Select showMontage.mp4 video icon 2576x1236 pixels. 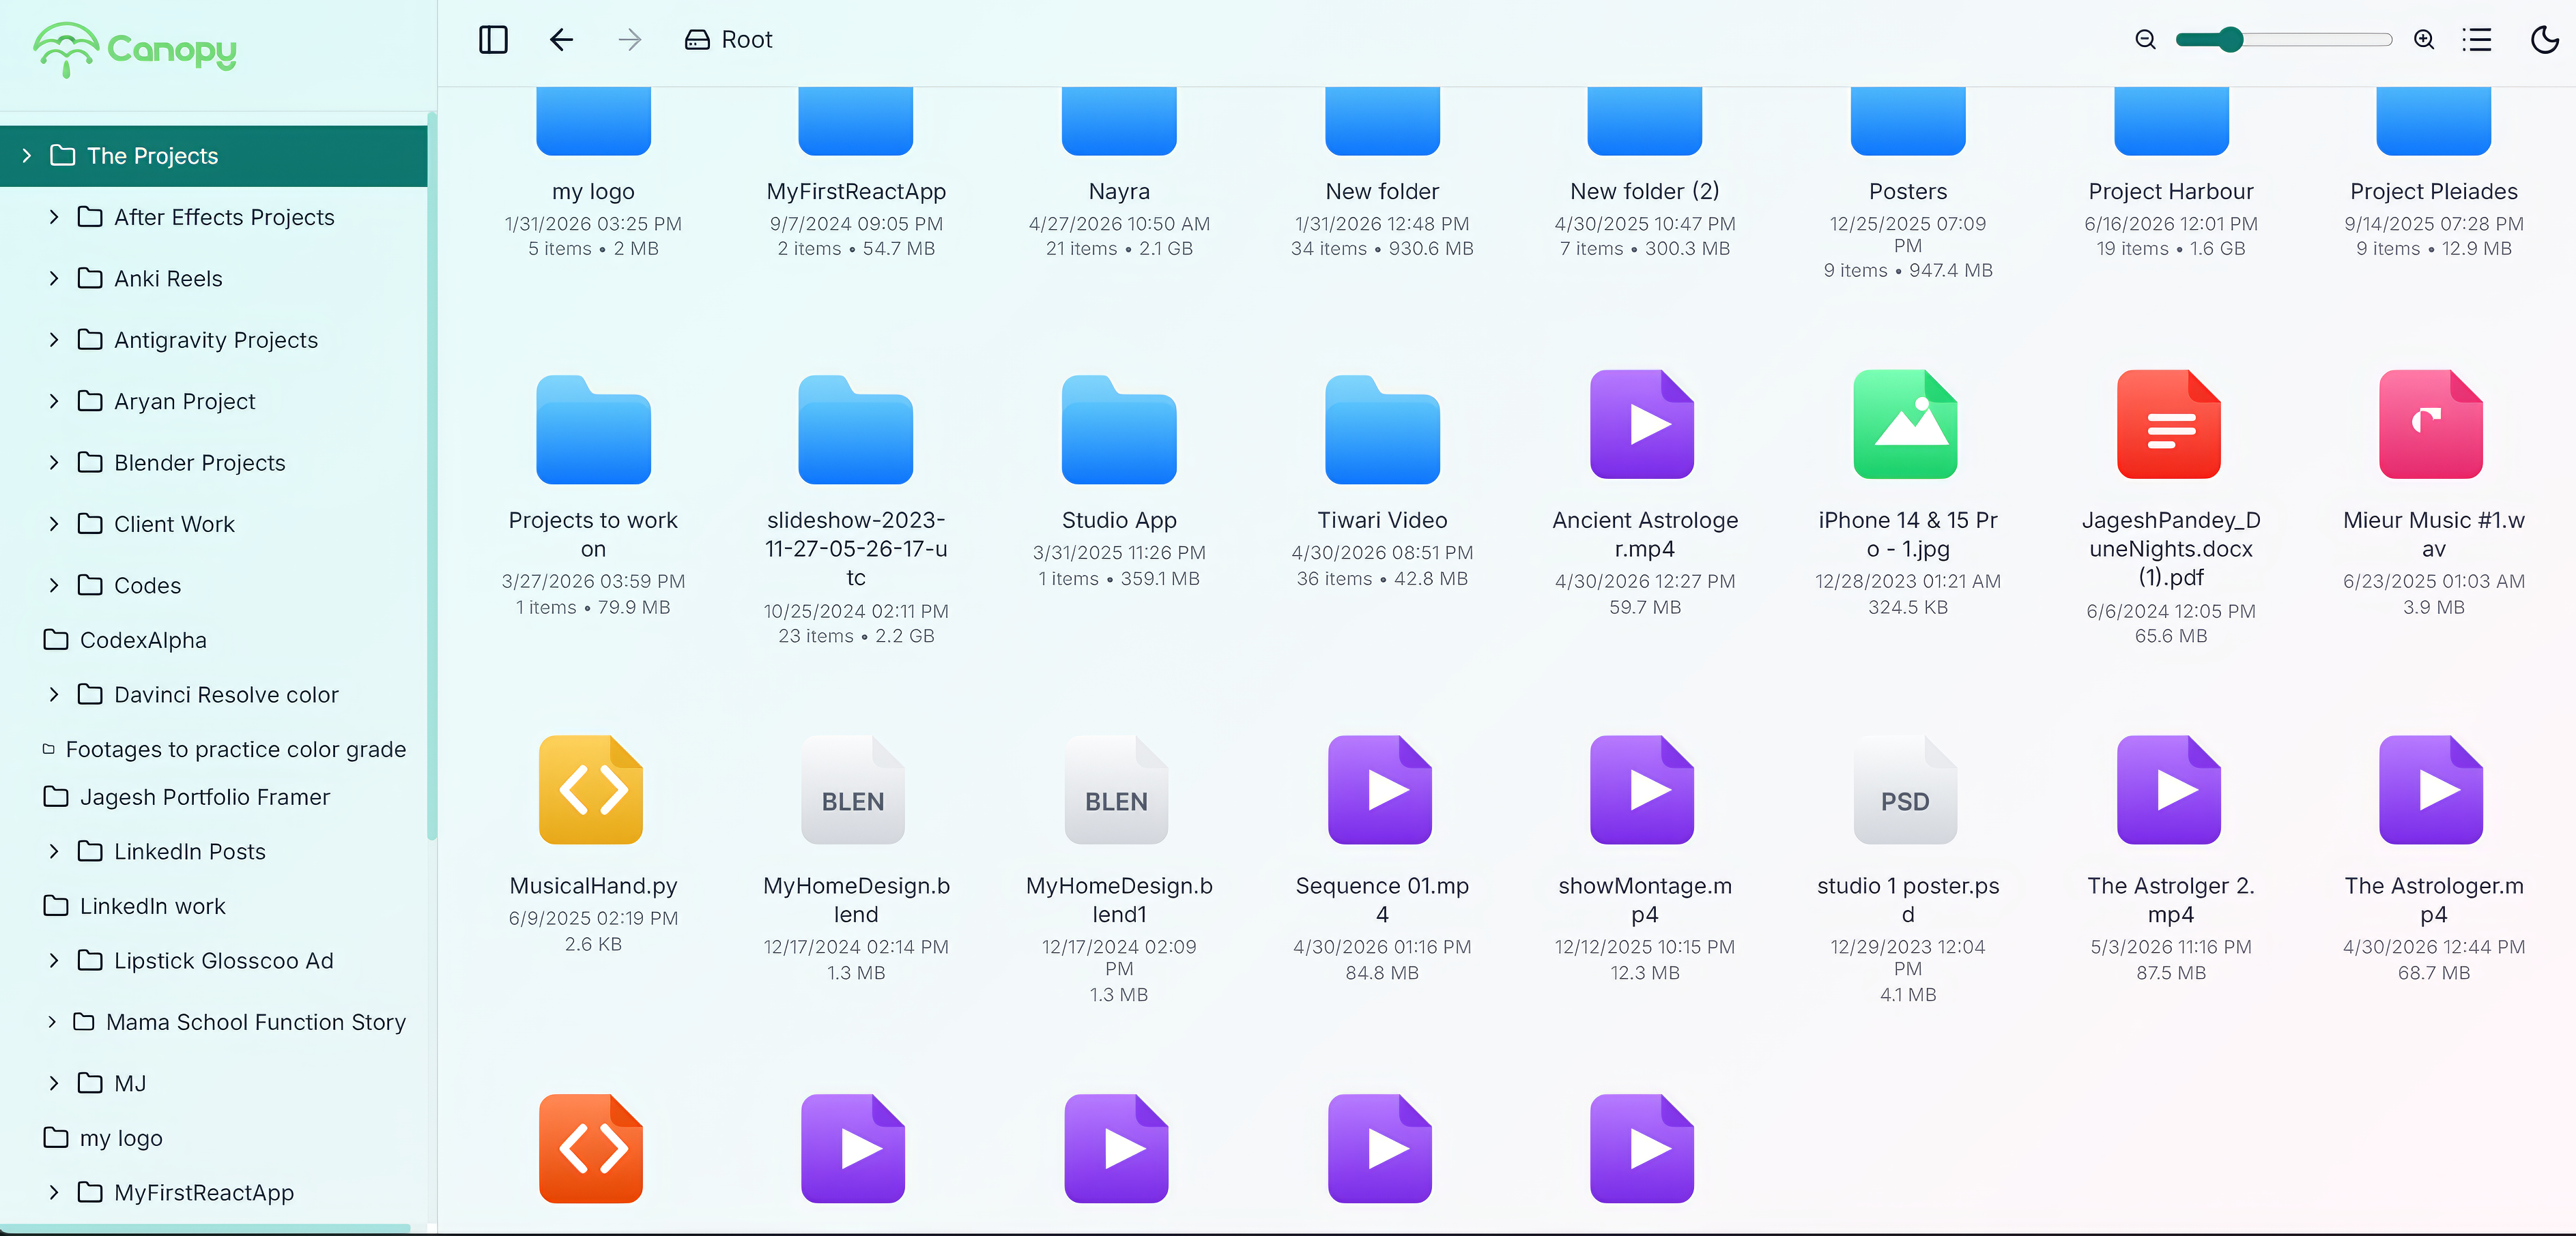(x=1642, y=791)
